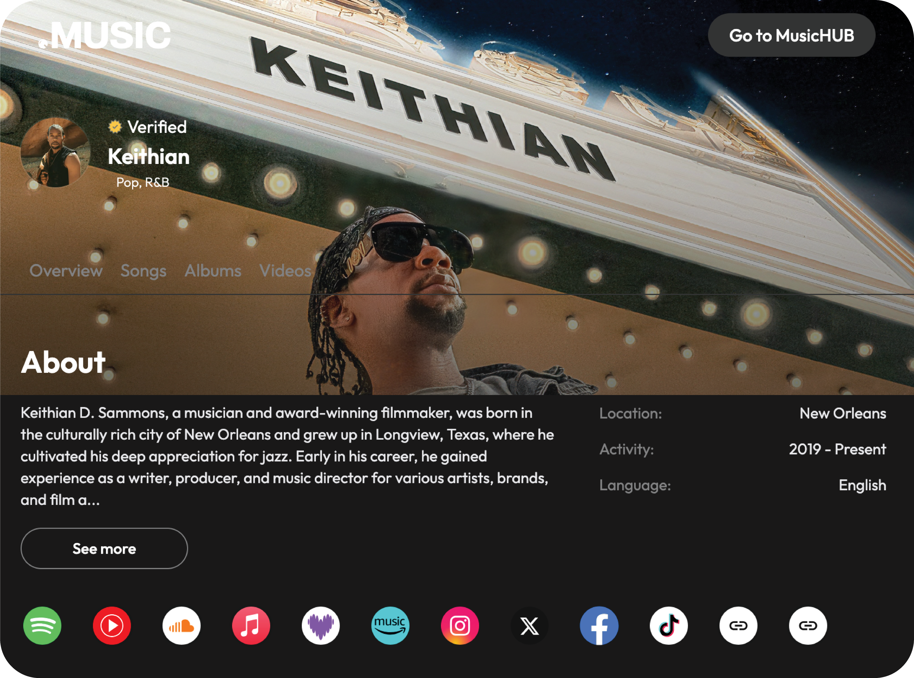Visit the artist's X profile
914x678 pixels.
(x=530, y=626)
